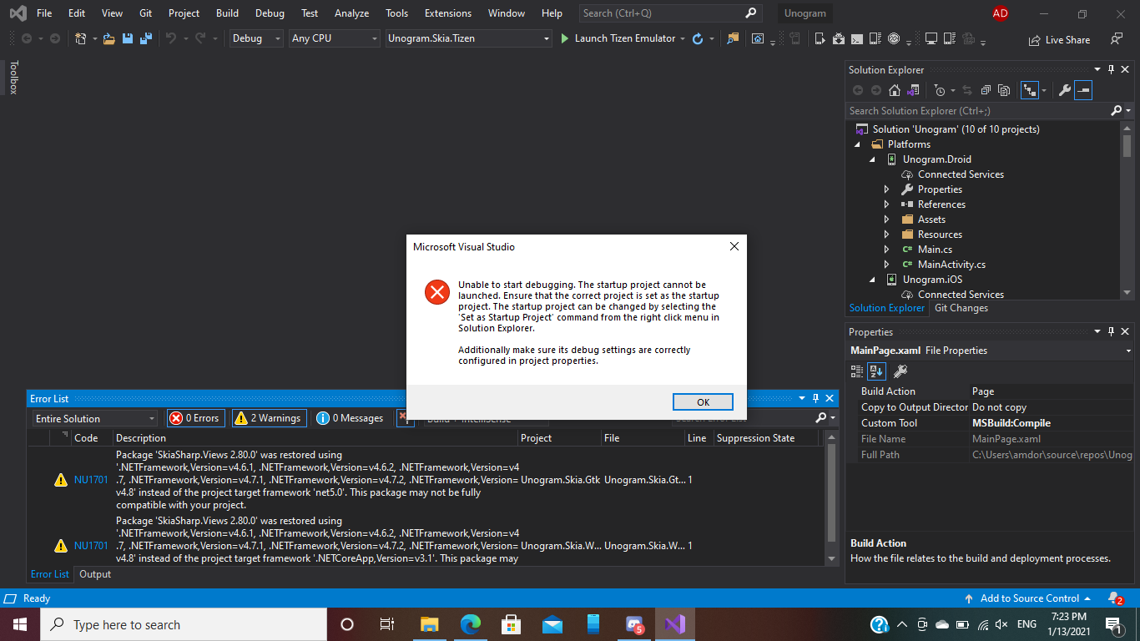Toggle the Alphabetical sort in Properties panel
The height and width of the screenshot is (641, 1140).
tap(876, 371)
